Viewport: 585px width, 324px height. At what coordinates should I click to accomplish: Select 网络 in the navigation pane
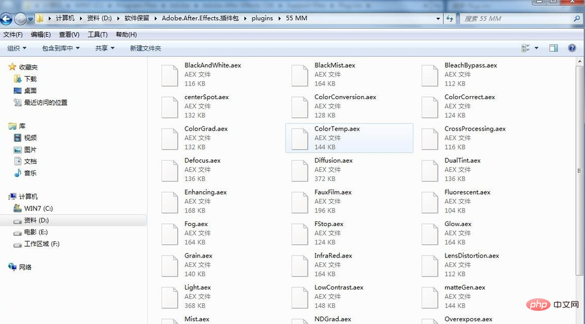[25, 267]
